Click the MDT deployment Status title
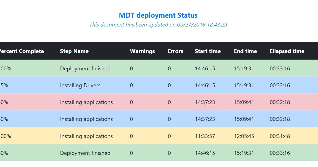Viewport: 318px width, 167px height. pos(158,15)
